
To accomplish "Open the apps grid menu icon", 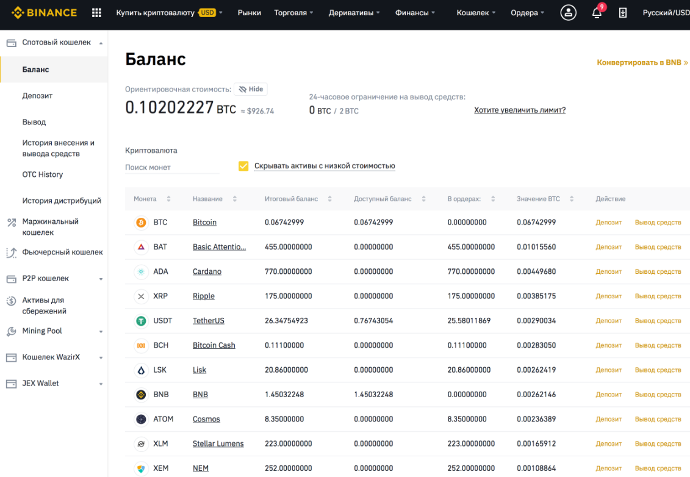I will tap(96, 13).
